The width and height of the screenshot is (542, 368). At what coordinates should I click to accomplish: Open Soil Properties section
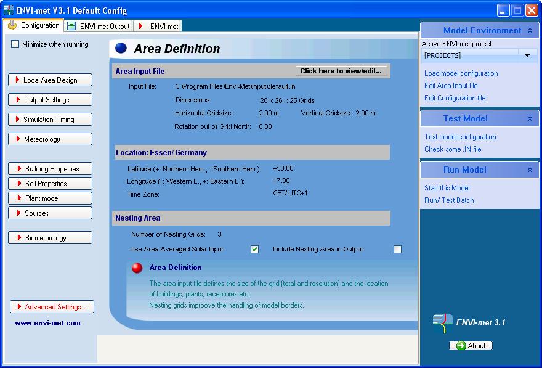click(x=50, y=184)
